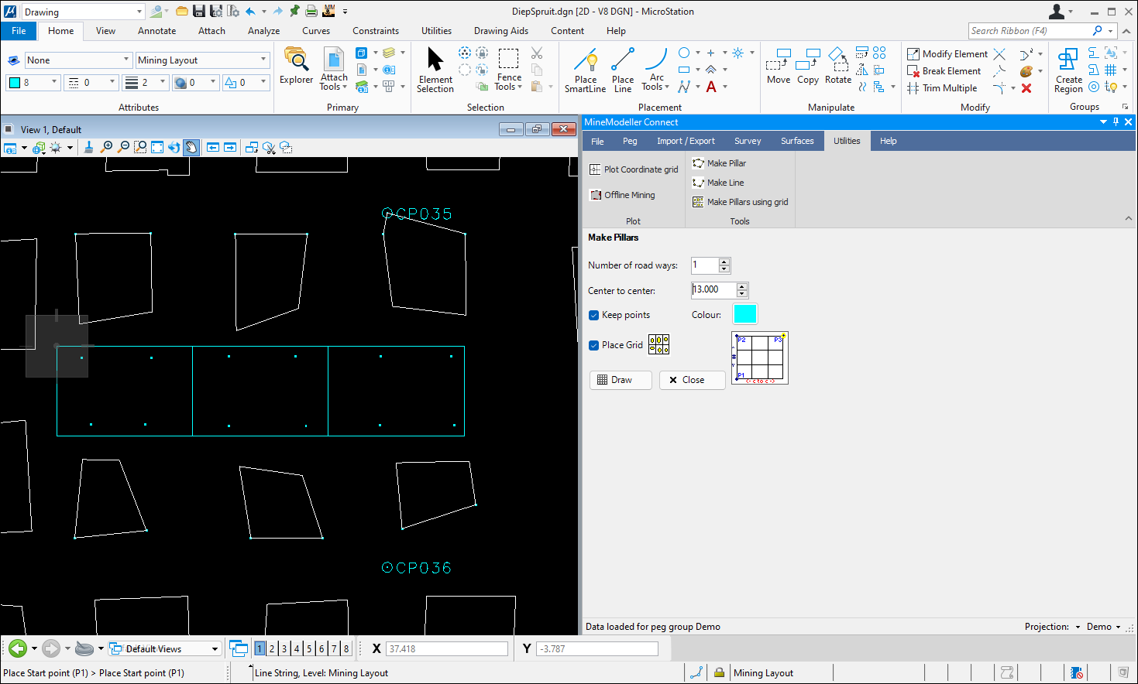This screenshot has height=684, width=1138.
Task: Click the Draw button
Action: coord(621,380)
